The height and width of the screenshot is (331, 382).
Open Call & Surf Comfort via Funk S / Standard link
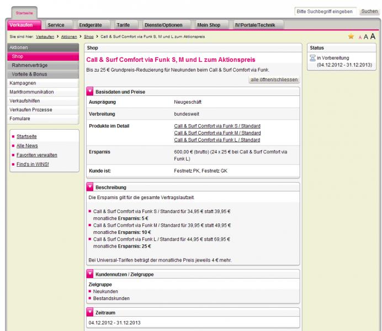point(217,126)
